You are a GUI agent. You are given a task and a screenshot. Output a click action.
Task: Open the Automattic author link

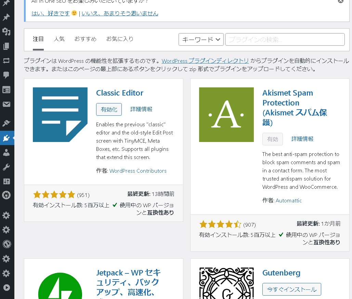[288, 200]
